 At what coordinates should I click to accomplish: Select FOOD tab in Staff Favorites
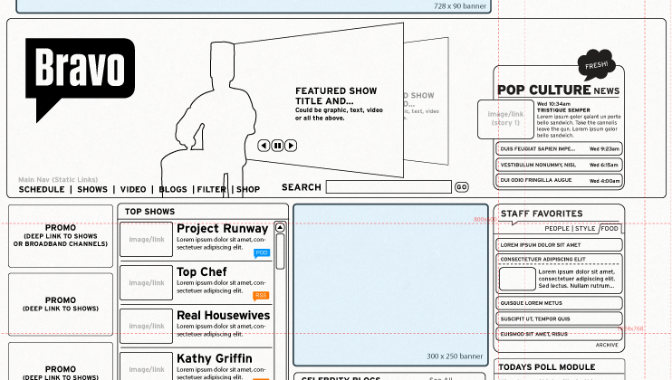pyautogui.click(x=609, y=229)
